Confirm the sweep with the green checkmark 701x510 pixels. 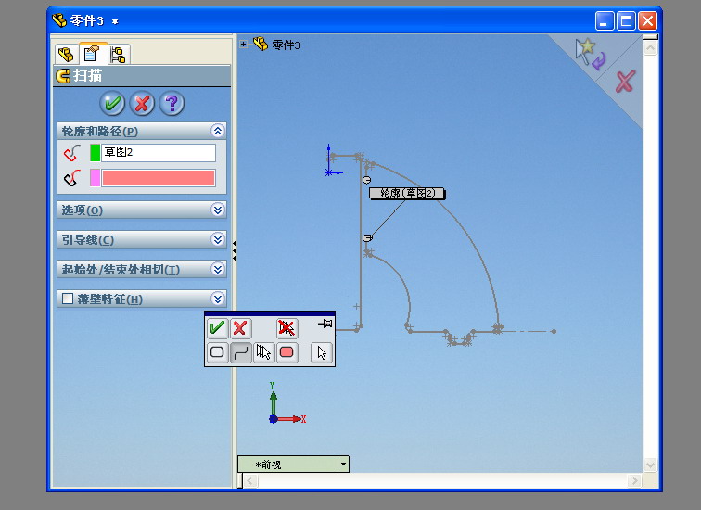112,103
